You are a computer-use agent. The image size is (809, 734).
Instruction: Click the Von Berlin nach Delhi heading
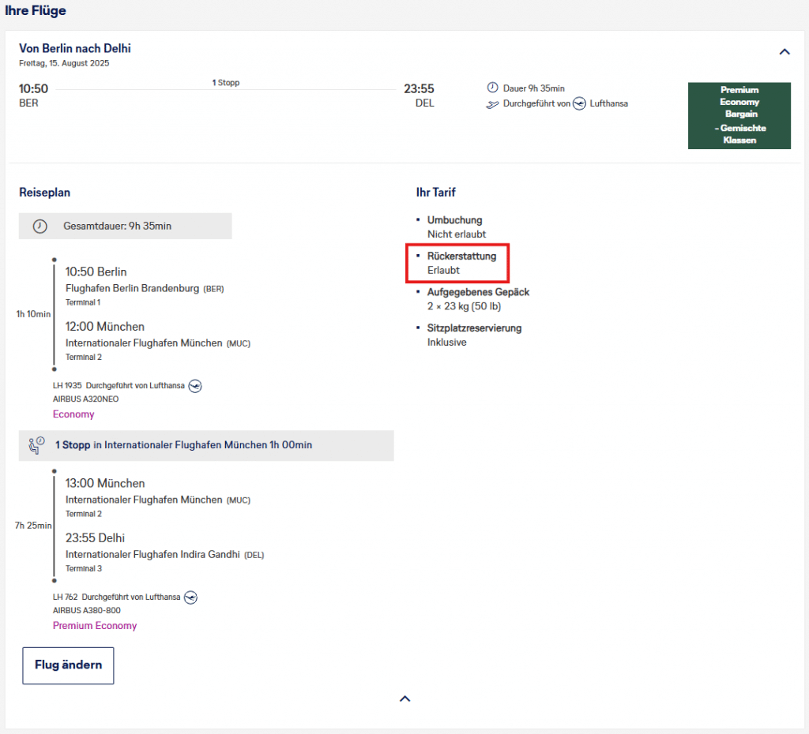[x=75, y=49]
